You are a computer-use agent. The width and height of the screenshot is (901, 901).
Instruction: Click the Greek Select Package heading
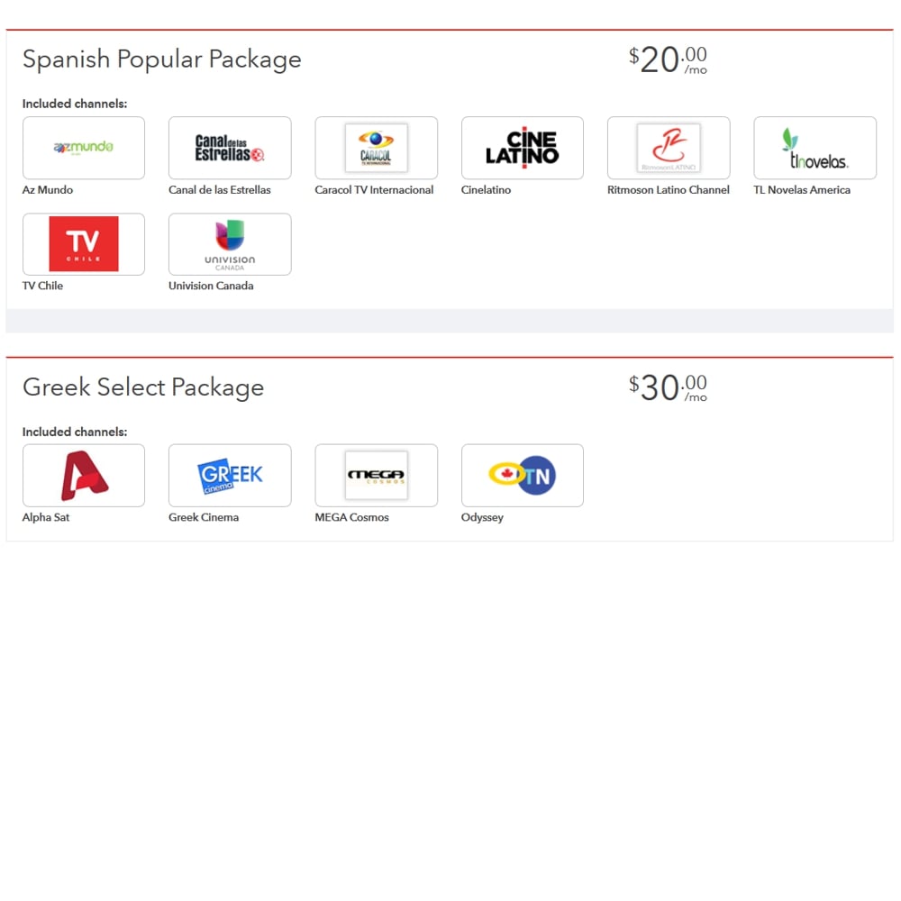142,387
